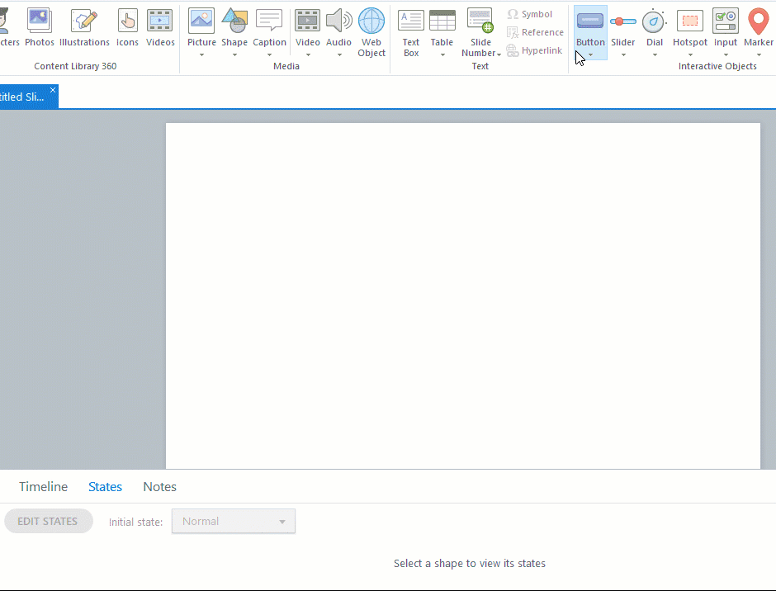776x591 pixels.
Task: Click the EDIT STATES button
Action: click(48, 522)
